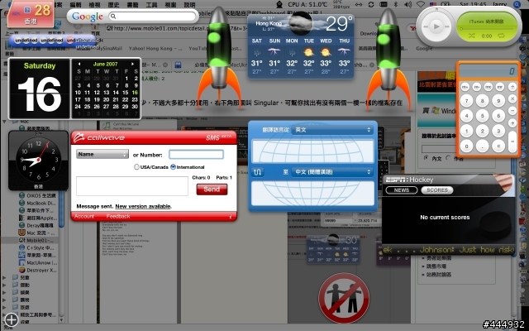Skip to next track in iTunes widget
This screenshot has height=331, width=529.
(447, 26)
